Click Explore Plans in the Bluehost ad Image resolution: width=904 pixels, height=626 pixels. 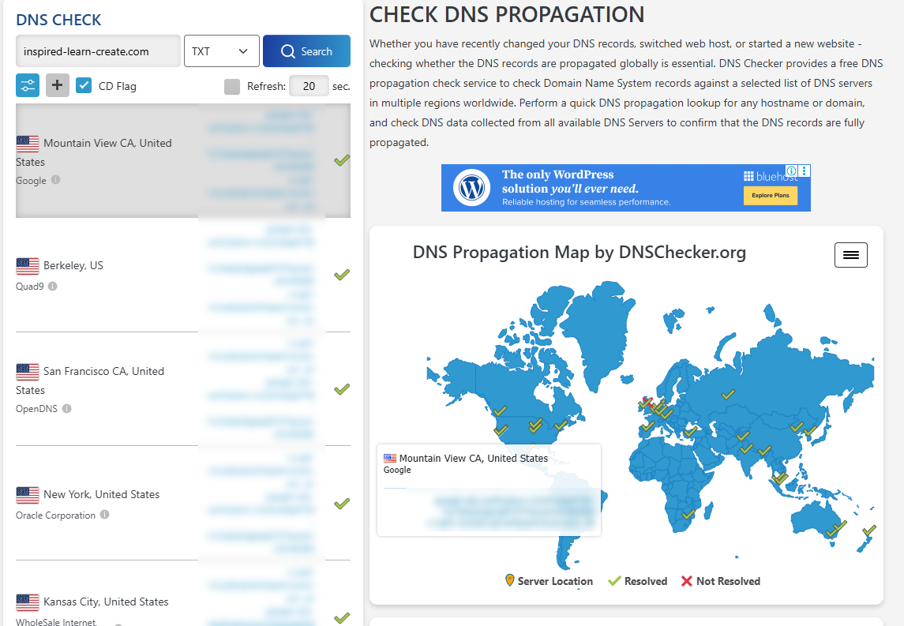[x=771, y=196]
